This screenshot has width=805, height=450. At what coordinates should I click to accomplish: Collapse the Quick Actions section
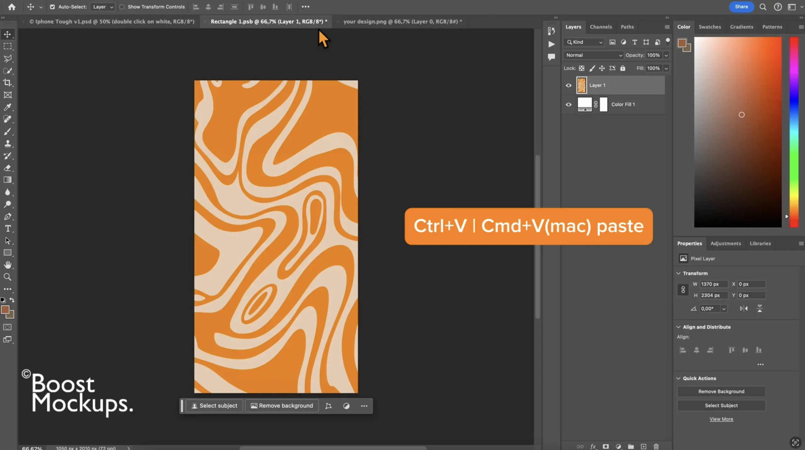[679, 378]
